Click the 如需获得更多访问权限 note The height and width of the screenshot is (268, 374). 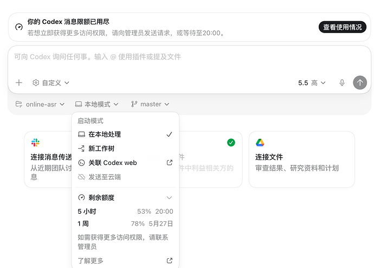click(123, 242)
